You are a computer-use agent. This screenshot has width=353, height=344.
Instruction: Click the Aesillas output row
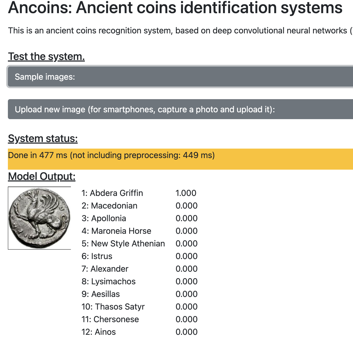tap(101, 294)
